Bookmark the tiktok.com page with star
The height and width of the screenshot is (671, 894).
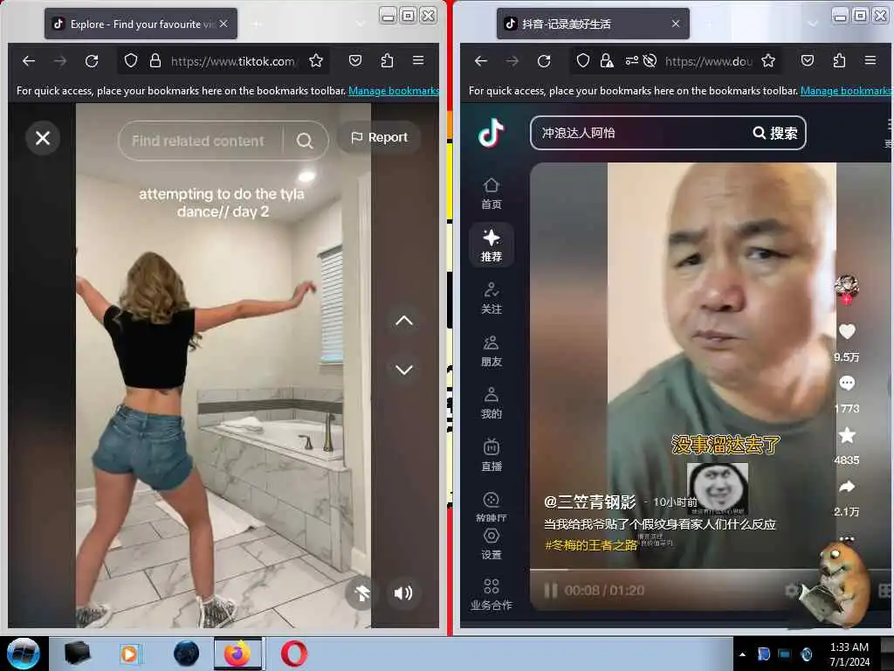pyautogui.click(x=316, y=61)
